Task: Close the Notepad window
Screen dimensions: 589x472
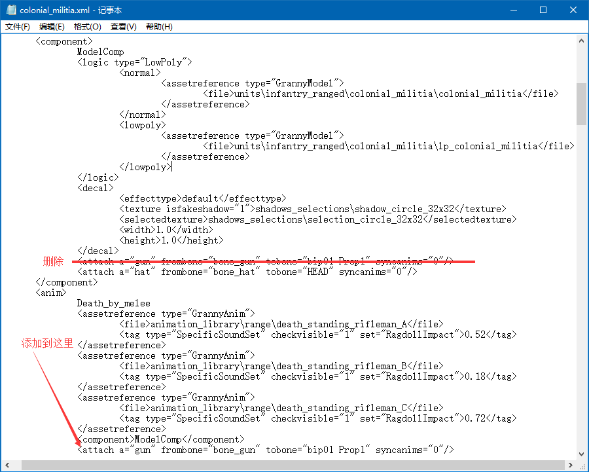Action: (573, 10)
